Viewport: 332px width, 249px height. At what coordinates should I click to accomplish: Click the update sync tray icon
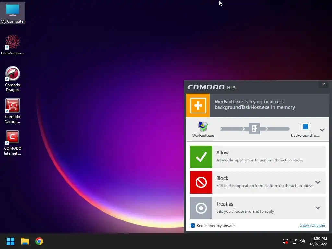[285, 241]
